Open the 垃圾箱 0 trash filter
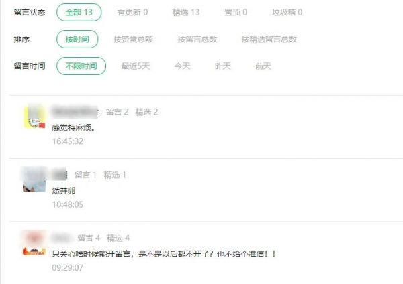This screenshot has height=284, width=403. click(x=287, y=12)
